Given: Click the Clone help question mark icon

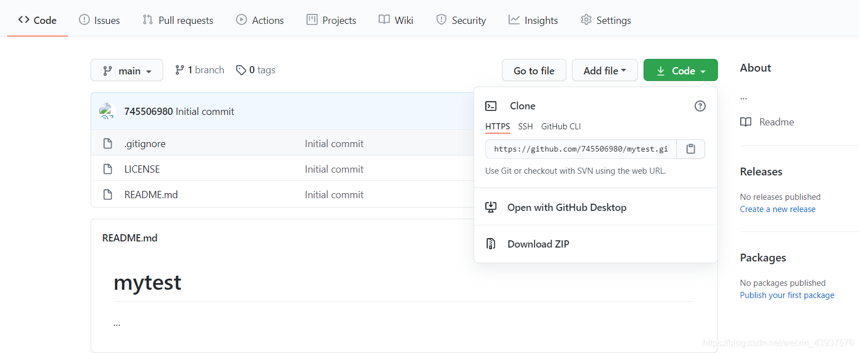Looking at the screenshot, I should (700, 106).
